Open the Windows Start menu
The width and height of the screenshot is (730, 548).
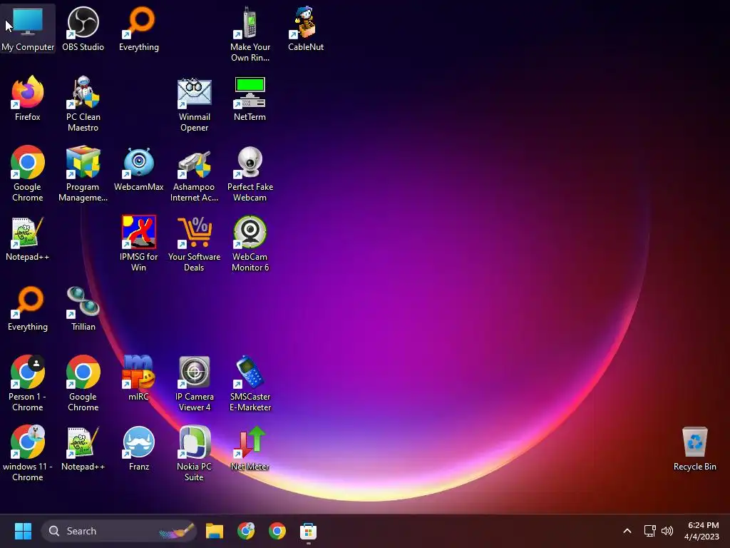23,531
